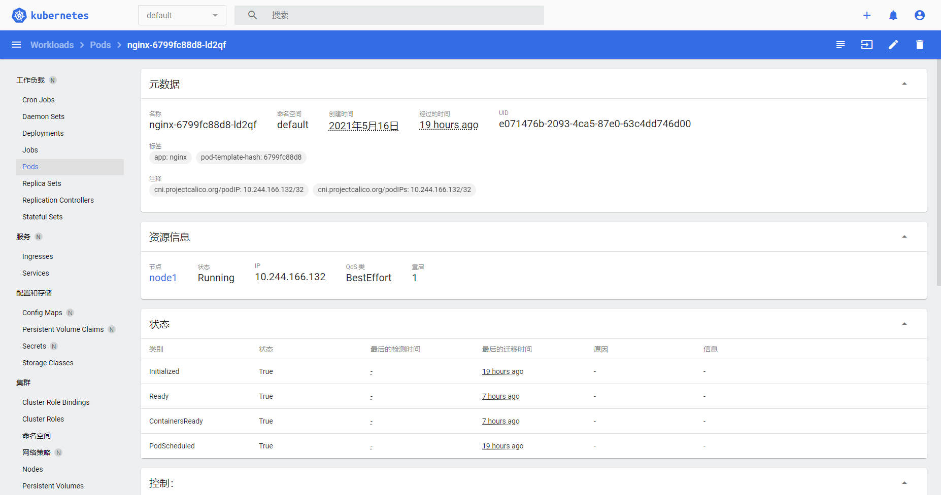Open Secrets in sidebar

click(x=34, y=346)
